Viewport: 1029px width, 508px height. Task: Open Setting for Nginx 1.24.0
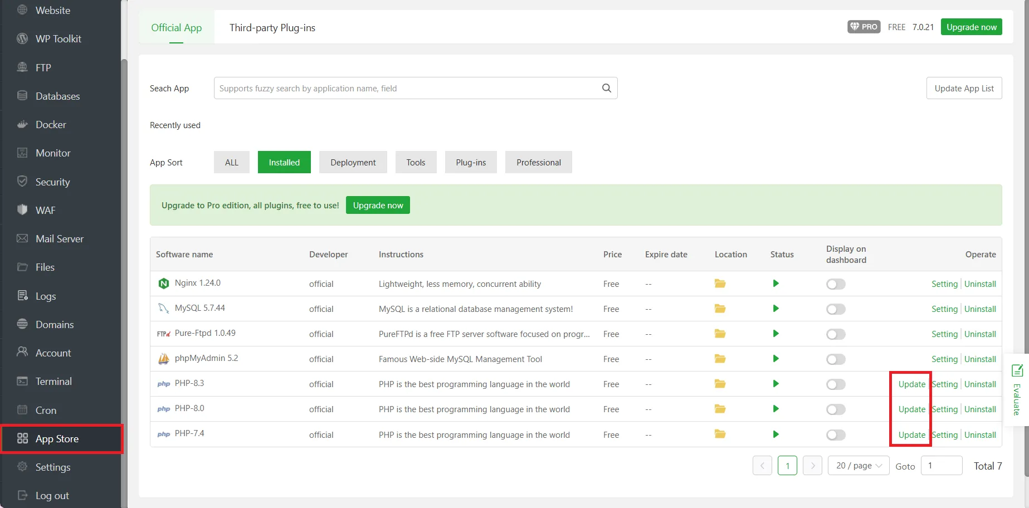pyautogui.click(x=944, y=284)
